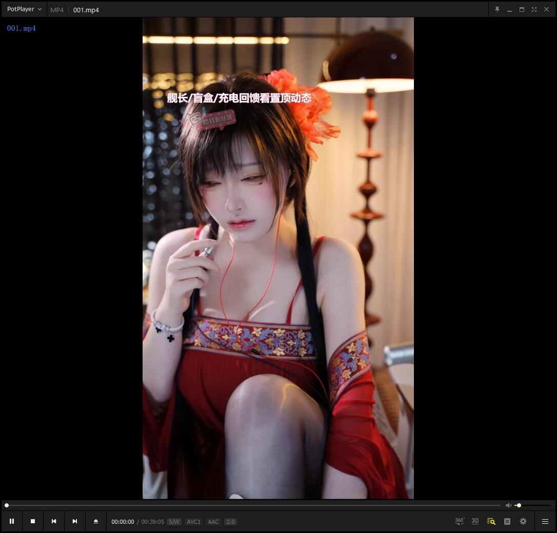Stop the video playback

pos(33,521)
